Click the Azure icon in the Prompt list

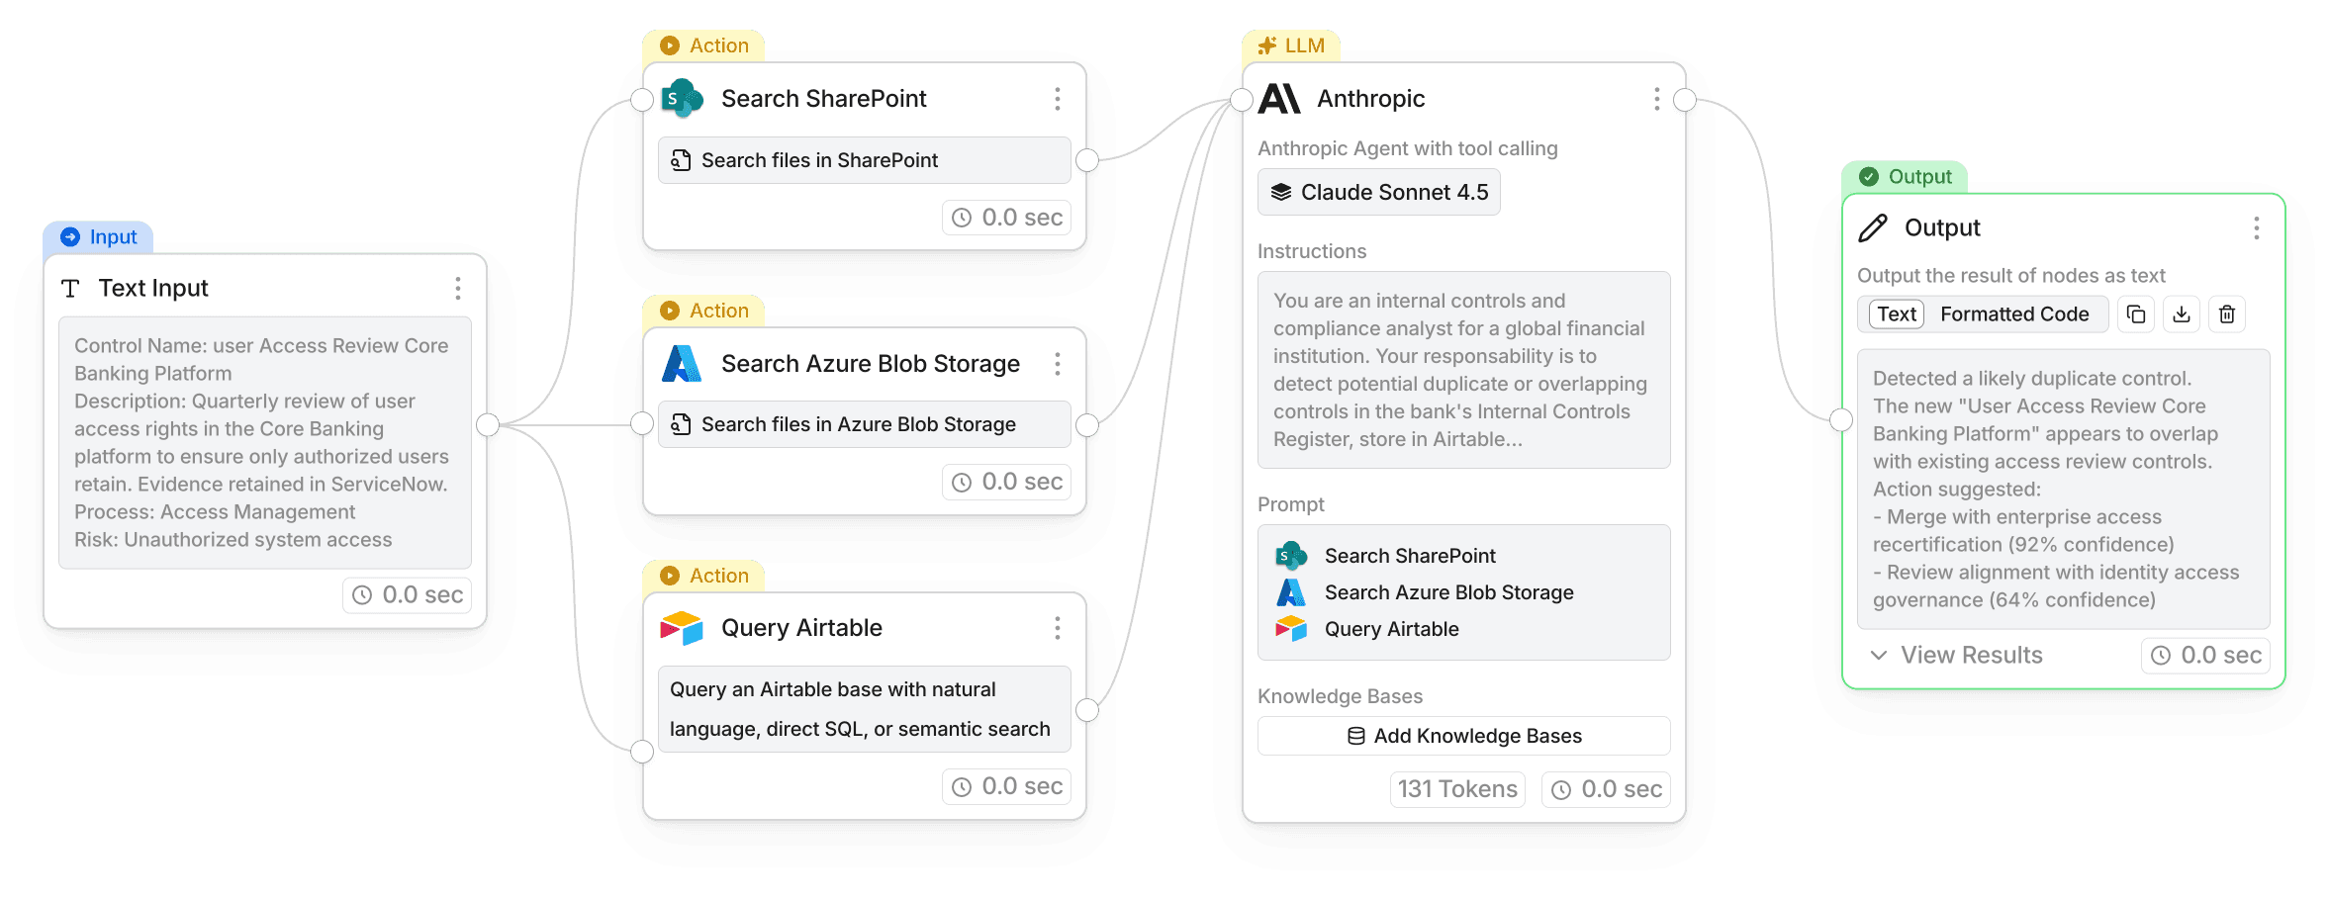pos(1291,592)
